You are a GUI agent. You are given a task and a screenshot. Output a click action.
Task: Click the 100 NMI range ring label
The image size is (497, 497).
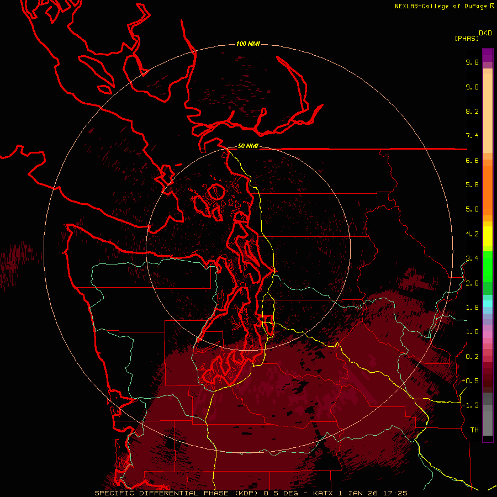[248, 44]
